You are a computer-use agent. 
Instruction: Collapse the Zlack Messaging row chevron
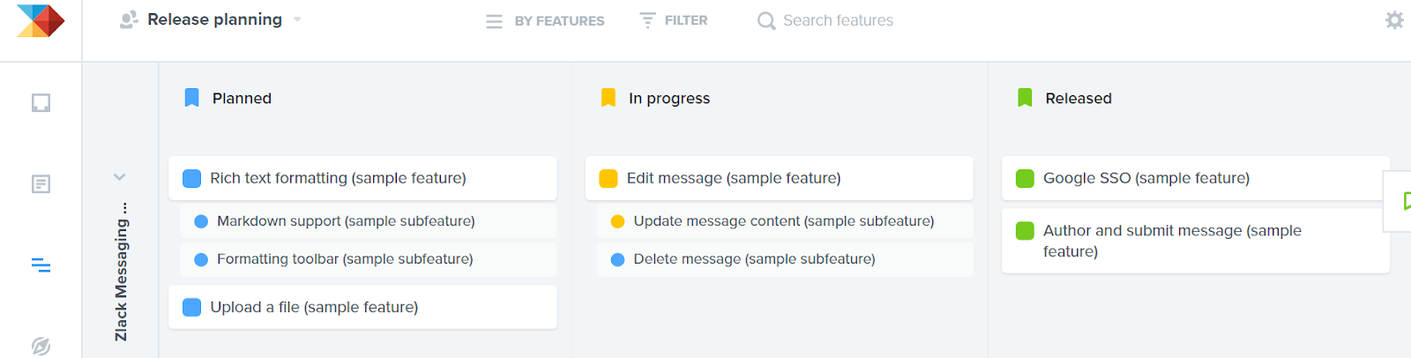pos(120,177)
